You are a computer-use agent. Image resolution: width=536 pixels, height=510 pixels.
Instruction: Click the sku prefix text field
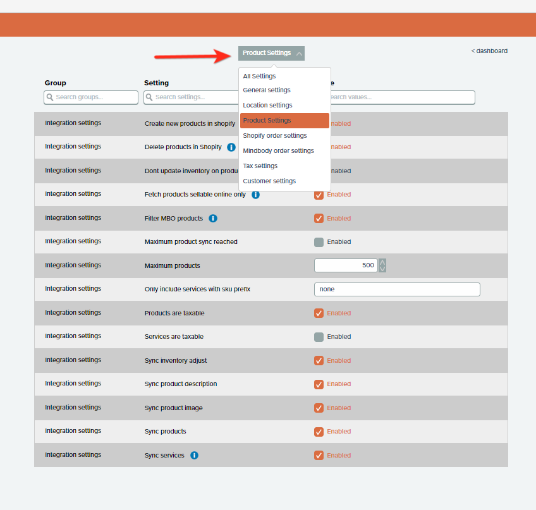(397, 289)
